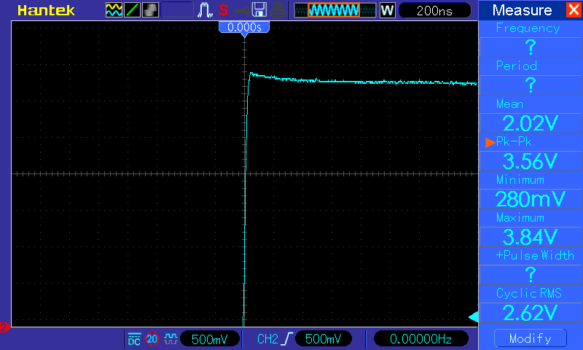Click the Mean value 2.02V

(x=531, y=123)
